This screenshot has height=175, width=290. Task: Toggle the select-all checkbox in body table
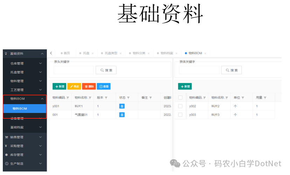180,98
